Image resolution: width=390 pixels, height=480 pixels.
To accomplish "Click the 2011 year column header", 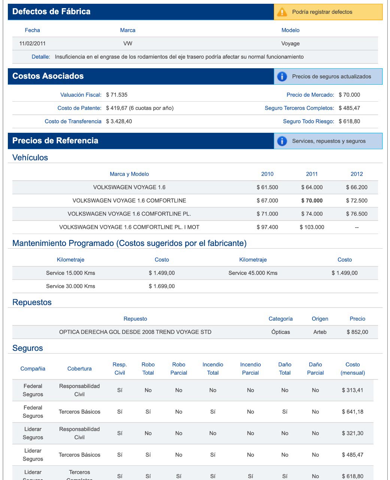I will (x=312, y=174).
